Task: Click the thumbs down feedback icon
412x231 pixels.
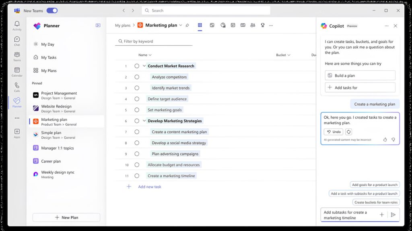Action: click(x=393, y=140)
